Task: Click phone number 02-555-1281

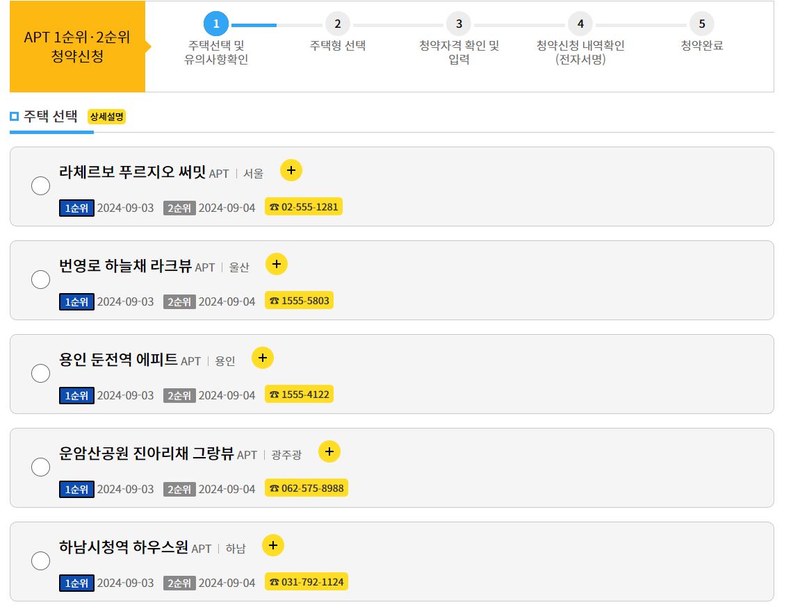Action: [x=304, y=207]
